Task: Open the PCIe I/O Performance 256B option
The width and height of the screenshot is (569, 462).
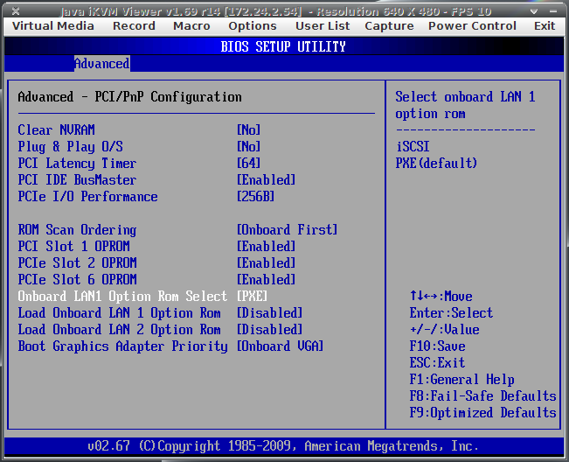Action: pyautogui.click(x=256, y=197)
